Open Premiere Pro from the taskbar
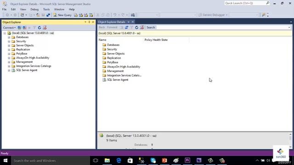Image resolution: width=294 pixels, height=165 pixels. (x=187, y=160)
